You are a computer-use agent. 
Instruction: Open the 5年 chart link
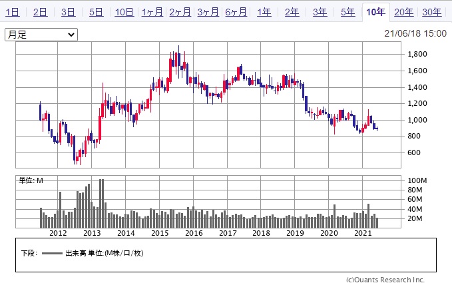[x=348, y=12]
